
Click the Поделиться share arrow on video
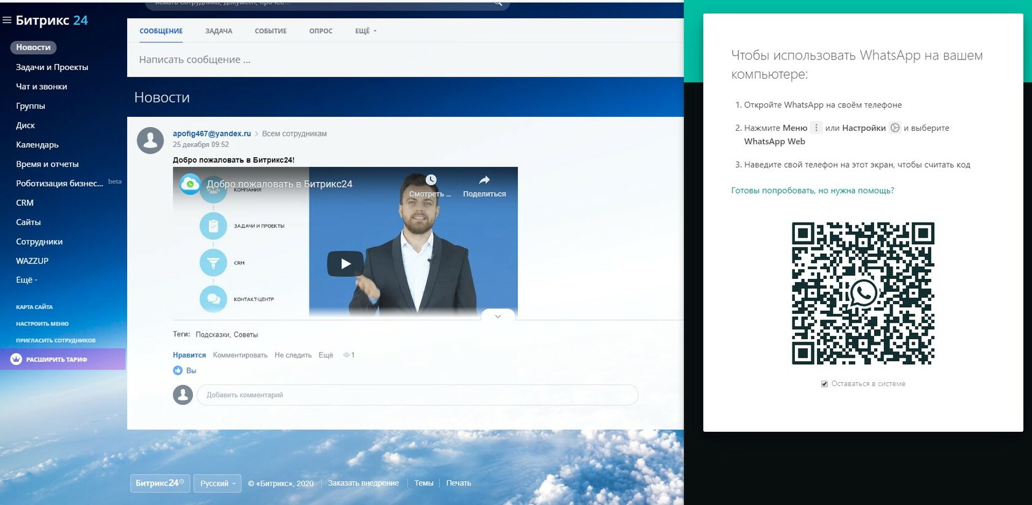[484, 179]
